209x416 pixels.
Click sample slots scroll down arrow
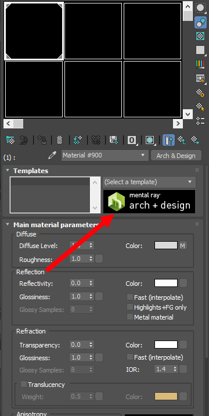tap(188, 114)
